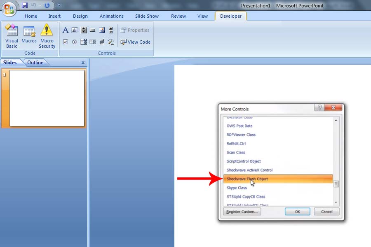Insert a Label control
371x247 pixels.
66,30
